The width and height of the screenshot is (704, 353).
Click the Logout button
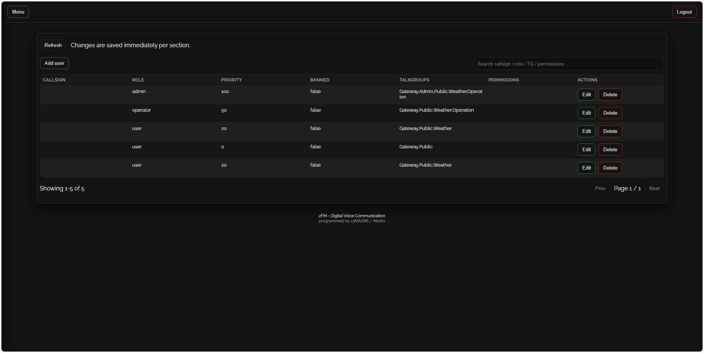[x=684, y=12]
